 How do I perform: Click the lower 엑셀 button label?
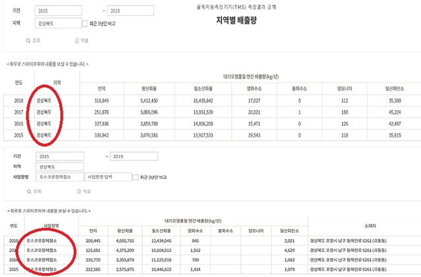click(x=86, y=191)
